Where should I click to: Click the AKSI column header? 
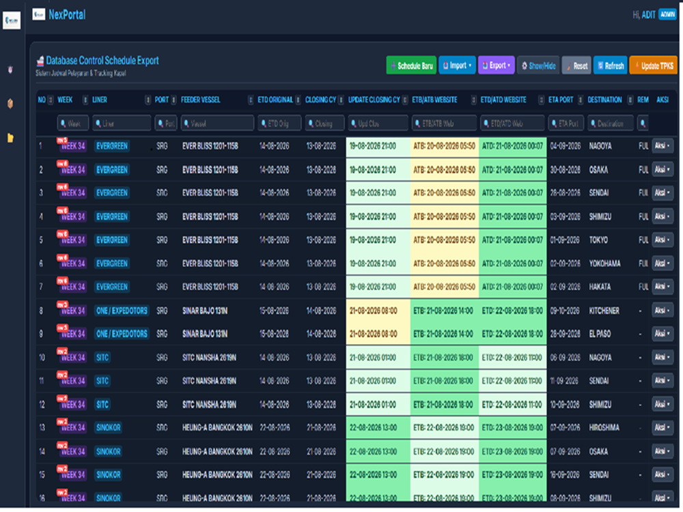(x=662, y=100)
